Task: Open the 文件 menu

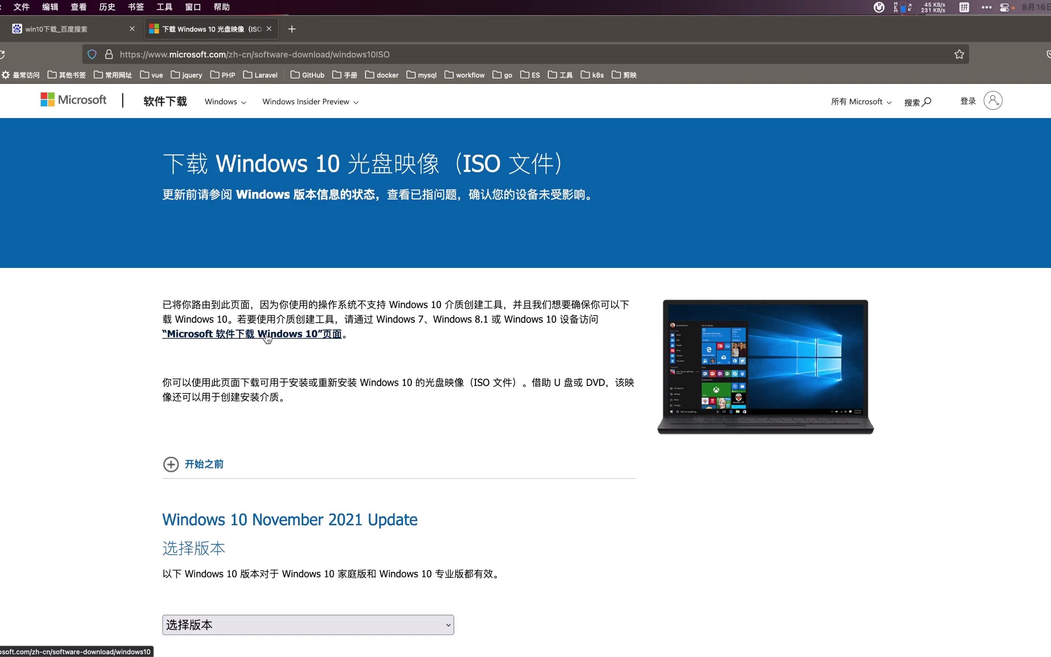Action: click(21, 7)
